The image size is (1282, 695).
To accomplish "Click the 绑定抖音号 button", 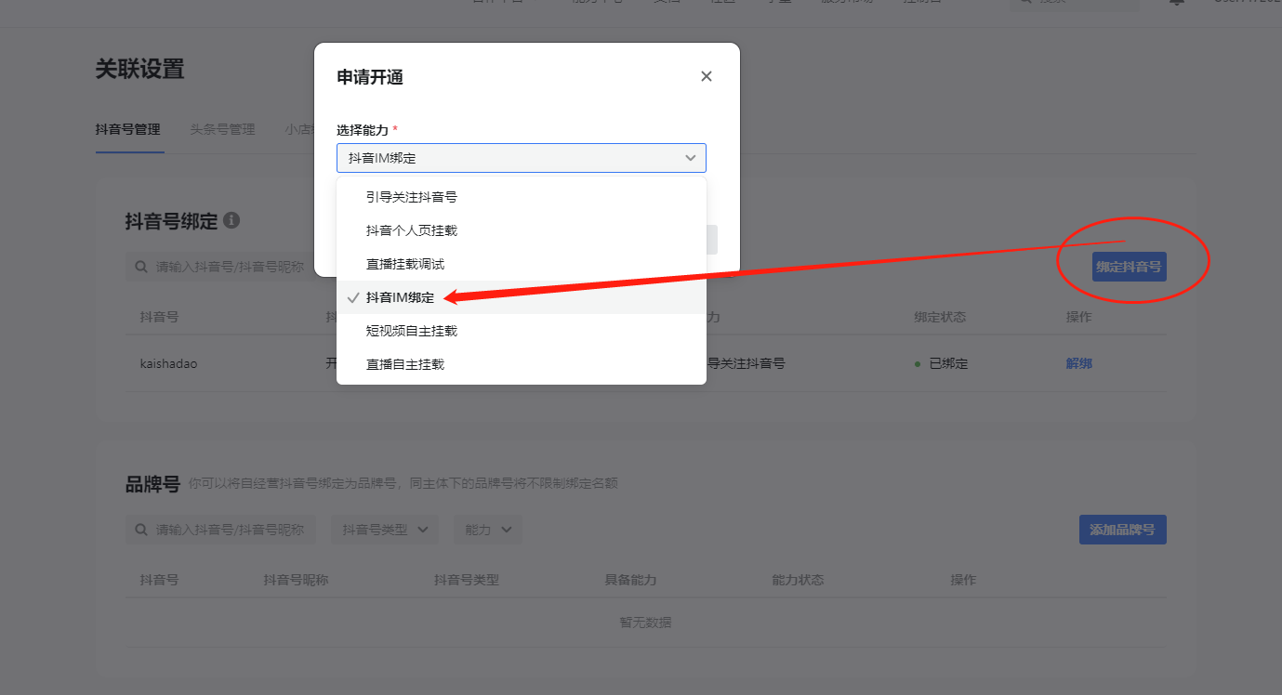I will pyautogui.click(x=1130, y=266).
